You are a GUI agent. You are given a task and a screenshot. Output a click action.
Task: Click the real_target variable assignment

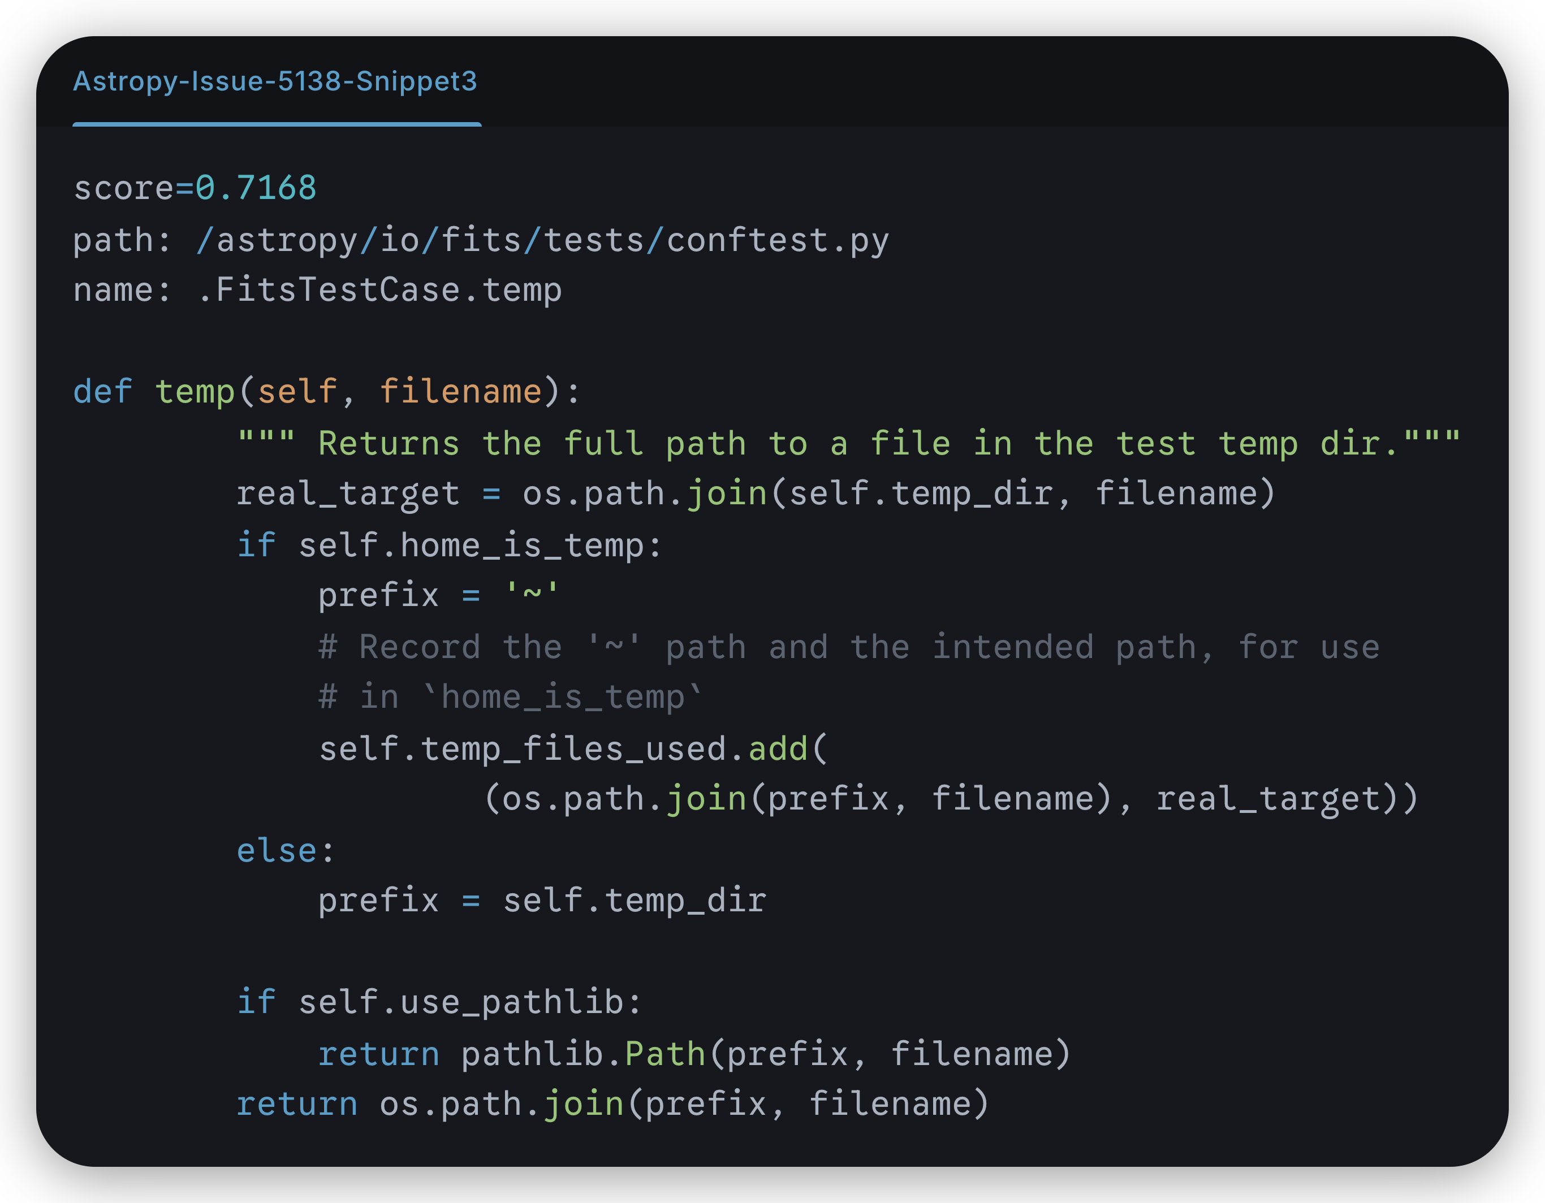point(348,494)
